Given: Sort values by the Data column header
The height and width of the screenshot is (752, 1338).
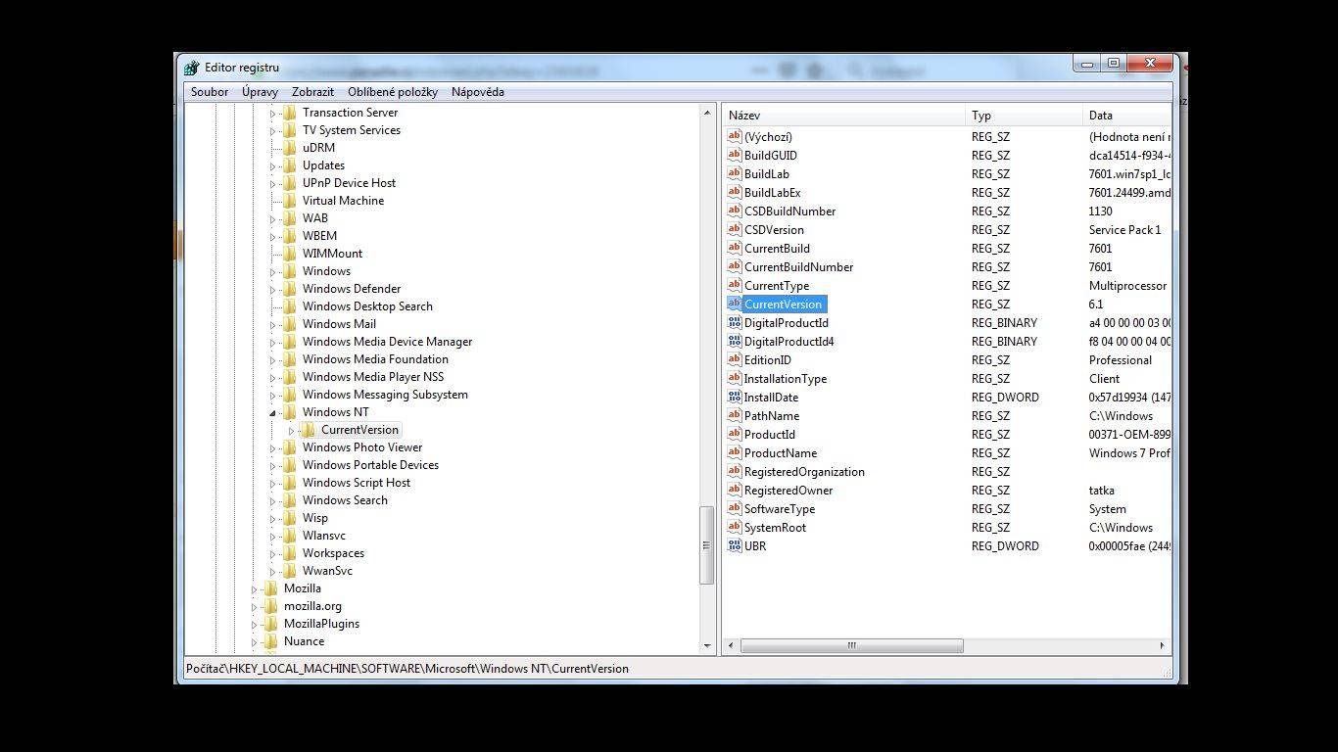Looking at the screenshot, I should click(x=1127, y=116).
